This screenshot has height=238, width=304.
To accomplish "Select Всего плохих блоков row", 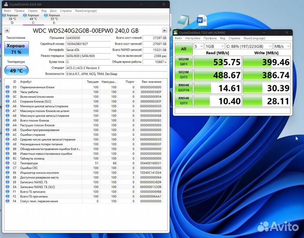I will (83, 120).
